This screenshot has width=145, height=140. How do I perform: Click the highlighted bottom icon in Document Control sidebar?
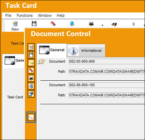tap(31, 117)
